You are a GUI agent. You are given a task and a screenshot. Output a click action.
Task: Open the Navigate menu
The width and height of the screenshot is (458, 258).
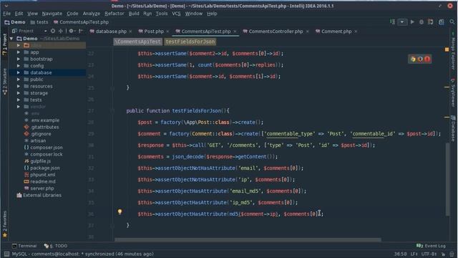click(x=52, y=14)
